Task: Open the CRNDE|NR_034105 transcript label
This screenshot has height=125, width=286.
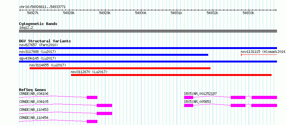Action: (34, 102)
